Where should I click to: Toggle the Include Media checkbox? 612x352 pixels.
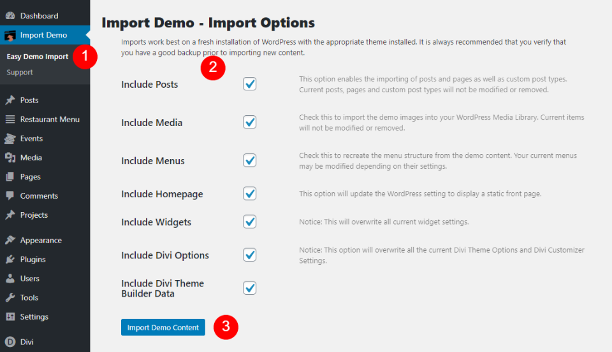pyautogui.click(x=250, y=122)
